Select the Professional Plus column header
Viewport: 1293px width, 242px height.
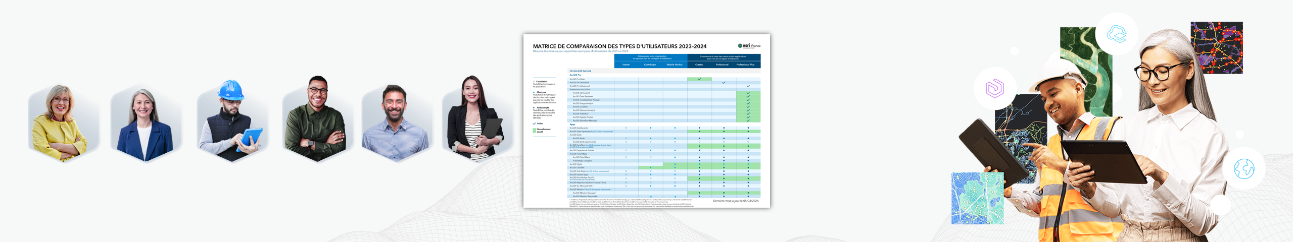pos(745,65)
